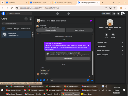This screenshot has height=96, width=128.
Task: Choose a sticker icon
Action: (x=44, y=80)
